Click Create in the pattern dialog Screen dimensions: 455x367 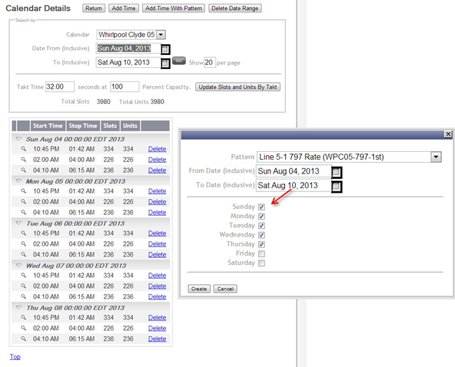coord(199,288)
